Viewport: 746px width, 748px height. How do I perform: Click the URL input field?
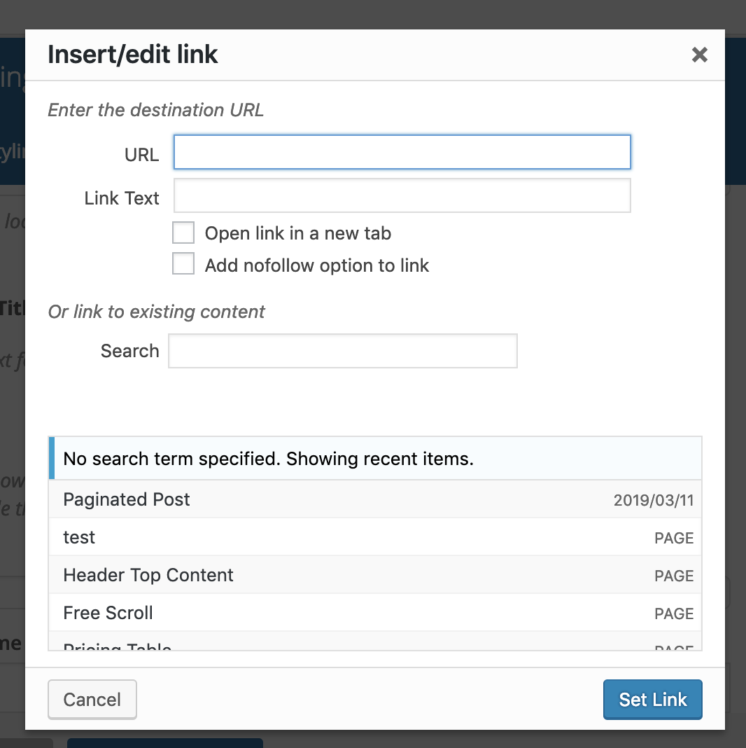[x=402, y=153]
